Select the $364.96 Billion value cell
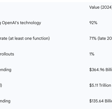112x109 pixels. coord(101,70)
